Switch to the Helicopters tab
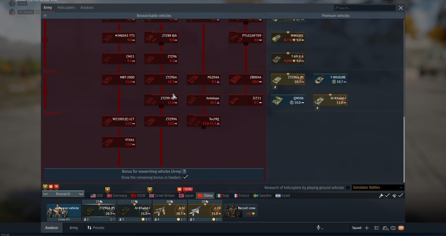The image size is (446, 236). (x=66, y=8)
